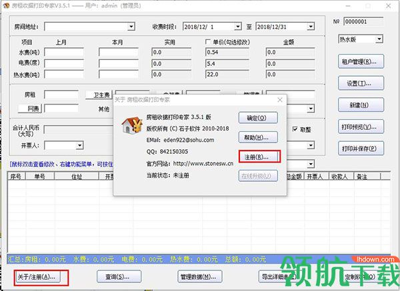Click 关于/注册(A)... button
The image size is (400, 291).
click(x=38, y=277)
